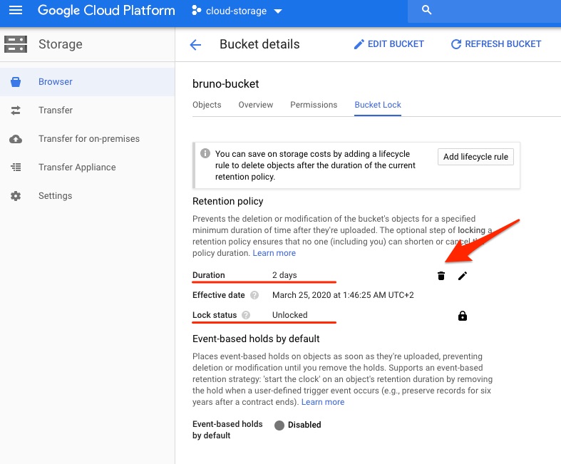This screenshot has height=464, width=561.
Task: Click the Add lifecycle rule button
Action: 475,157
